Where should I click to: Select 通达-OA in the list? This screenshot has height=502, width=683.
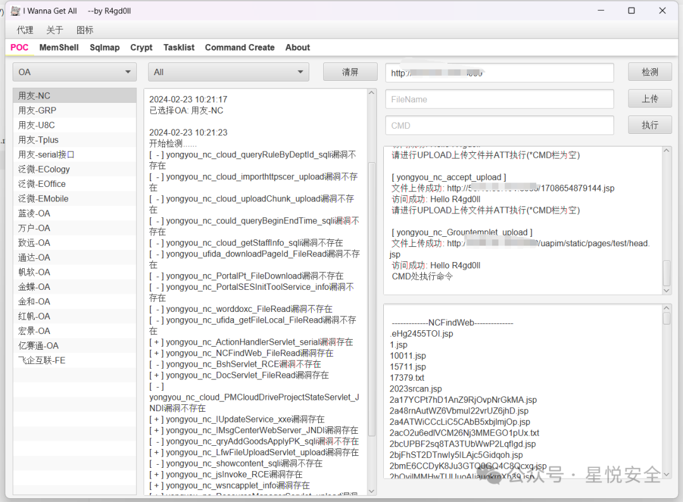click(x=75, y=258)
